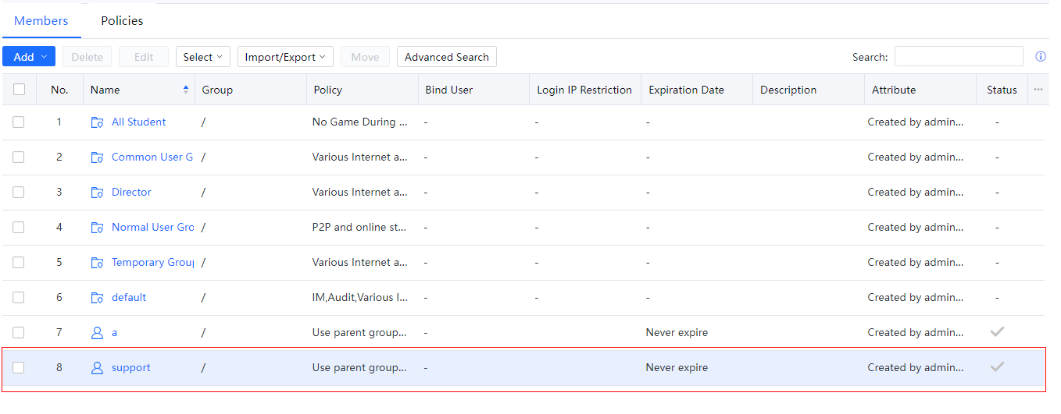The height and width of the screenshot is (414, 1061).
Task: Select the checkbox for support row
Action: click(x=19, y=368)
